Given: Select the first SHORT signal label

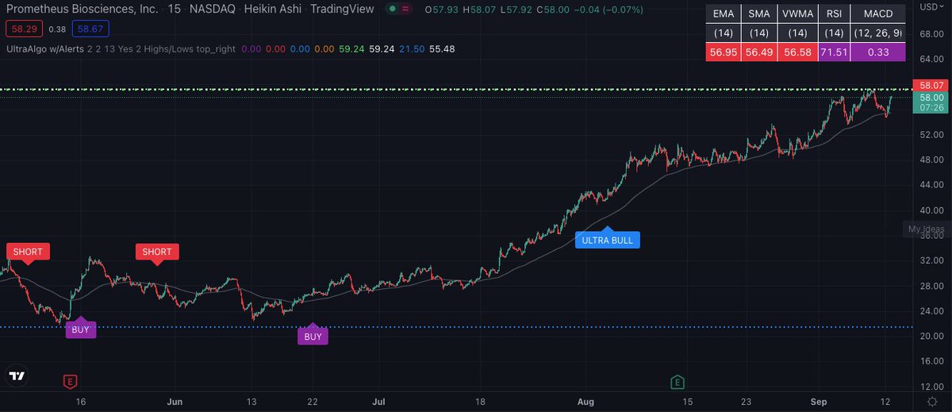Looking at the screenshot, I should 28,252.
